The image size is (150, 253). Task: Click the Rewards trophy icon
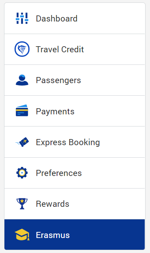22,204
